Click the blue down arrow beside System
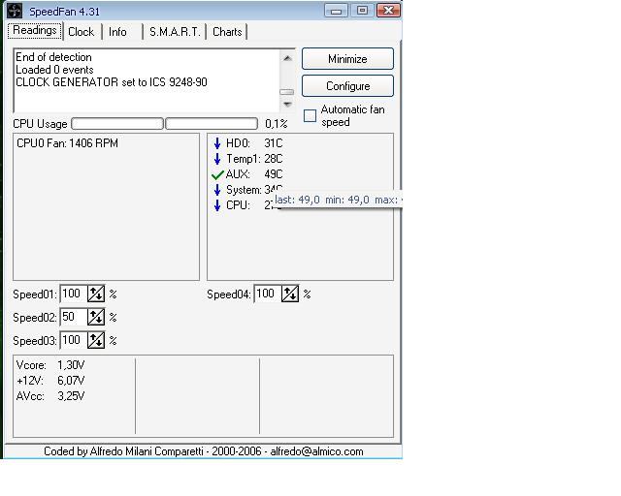Screen dimensions: 621x496 tap(217, 190)
